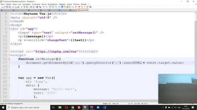The width and height of the screenshot is (197, 110).
Task: Click the Run Macro Multiple Times icon
Action: 87,7
